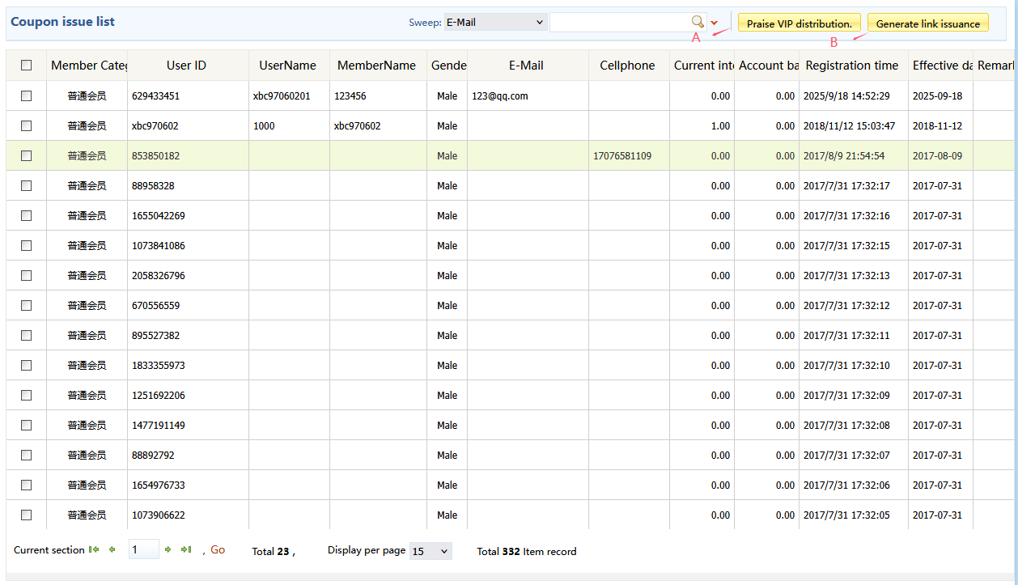Tick the select-all checkbox in table header
1018x585 pixels.
pyautogui.click(x=27, y=66)
